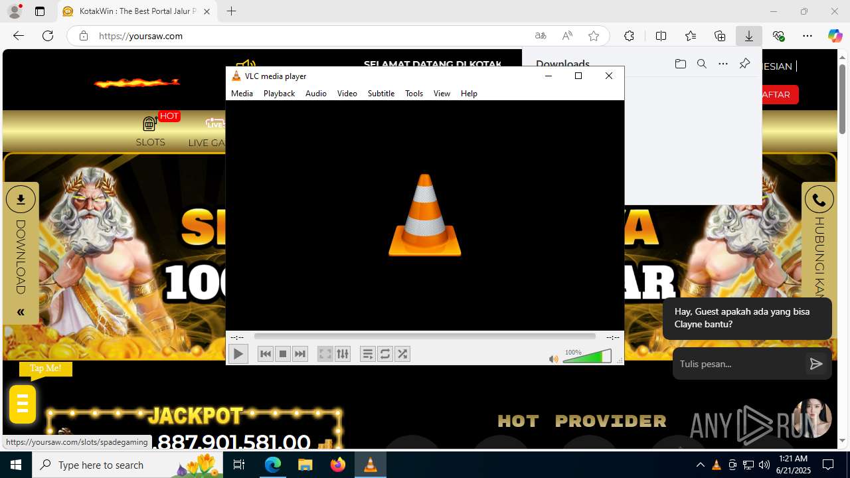Collapse the left DOWNLOAD side panel
The height and width of the screenshot is (478, 850).
coord(21,312)
